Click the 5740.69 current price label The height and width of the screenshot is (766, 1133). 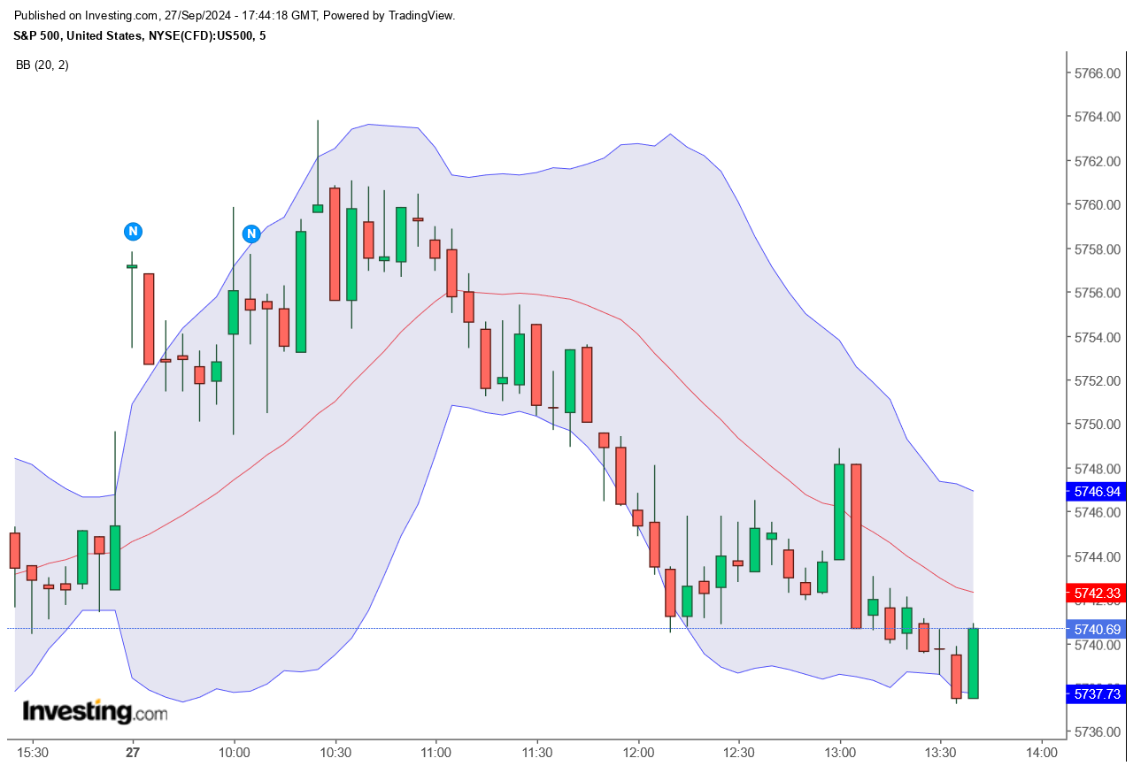tap(1096, 628)
